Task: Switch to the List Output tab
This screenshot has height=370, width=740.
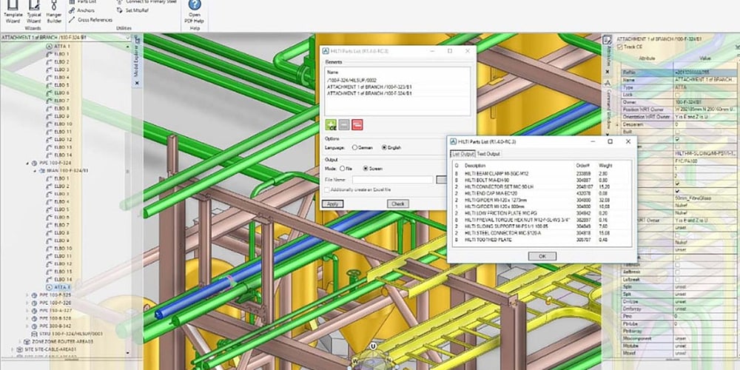Action: click(462, 154)
